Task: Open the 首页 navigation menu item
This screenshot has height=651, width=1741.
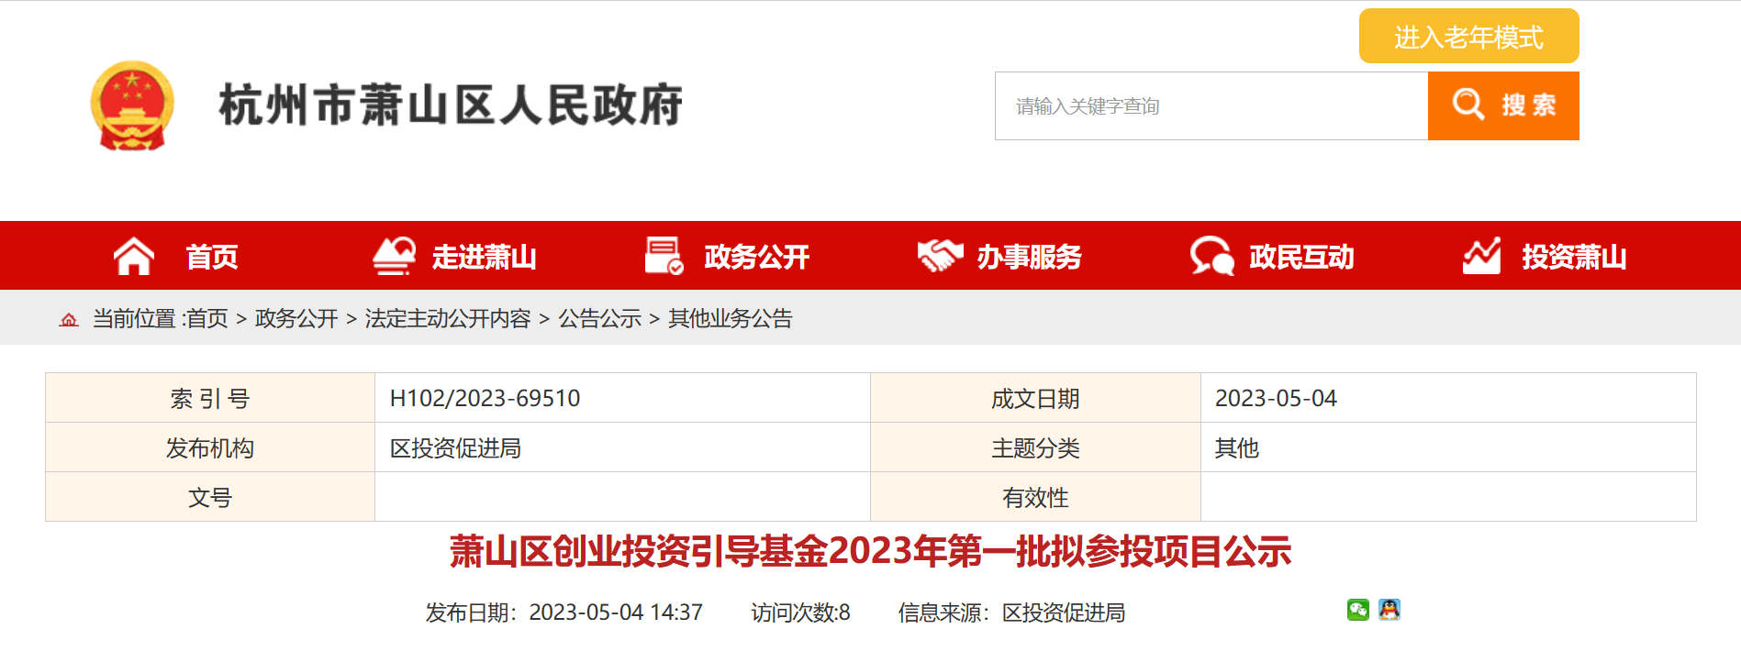Action: 212,257
